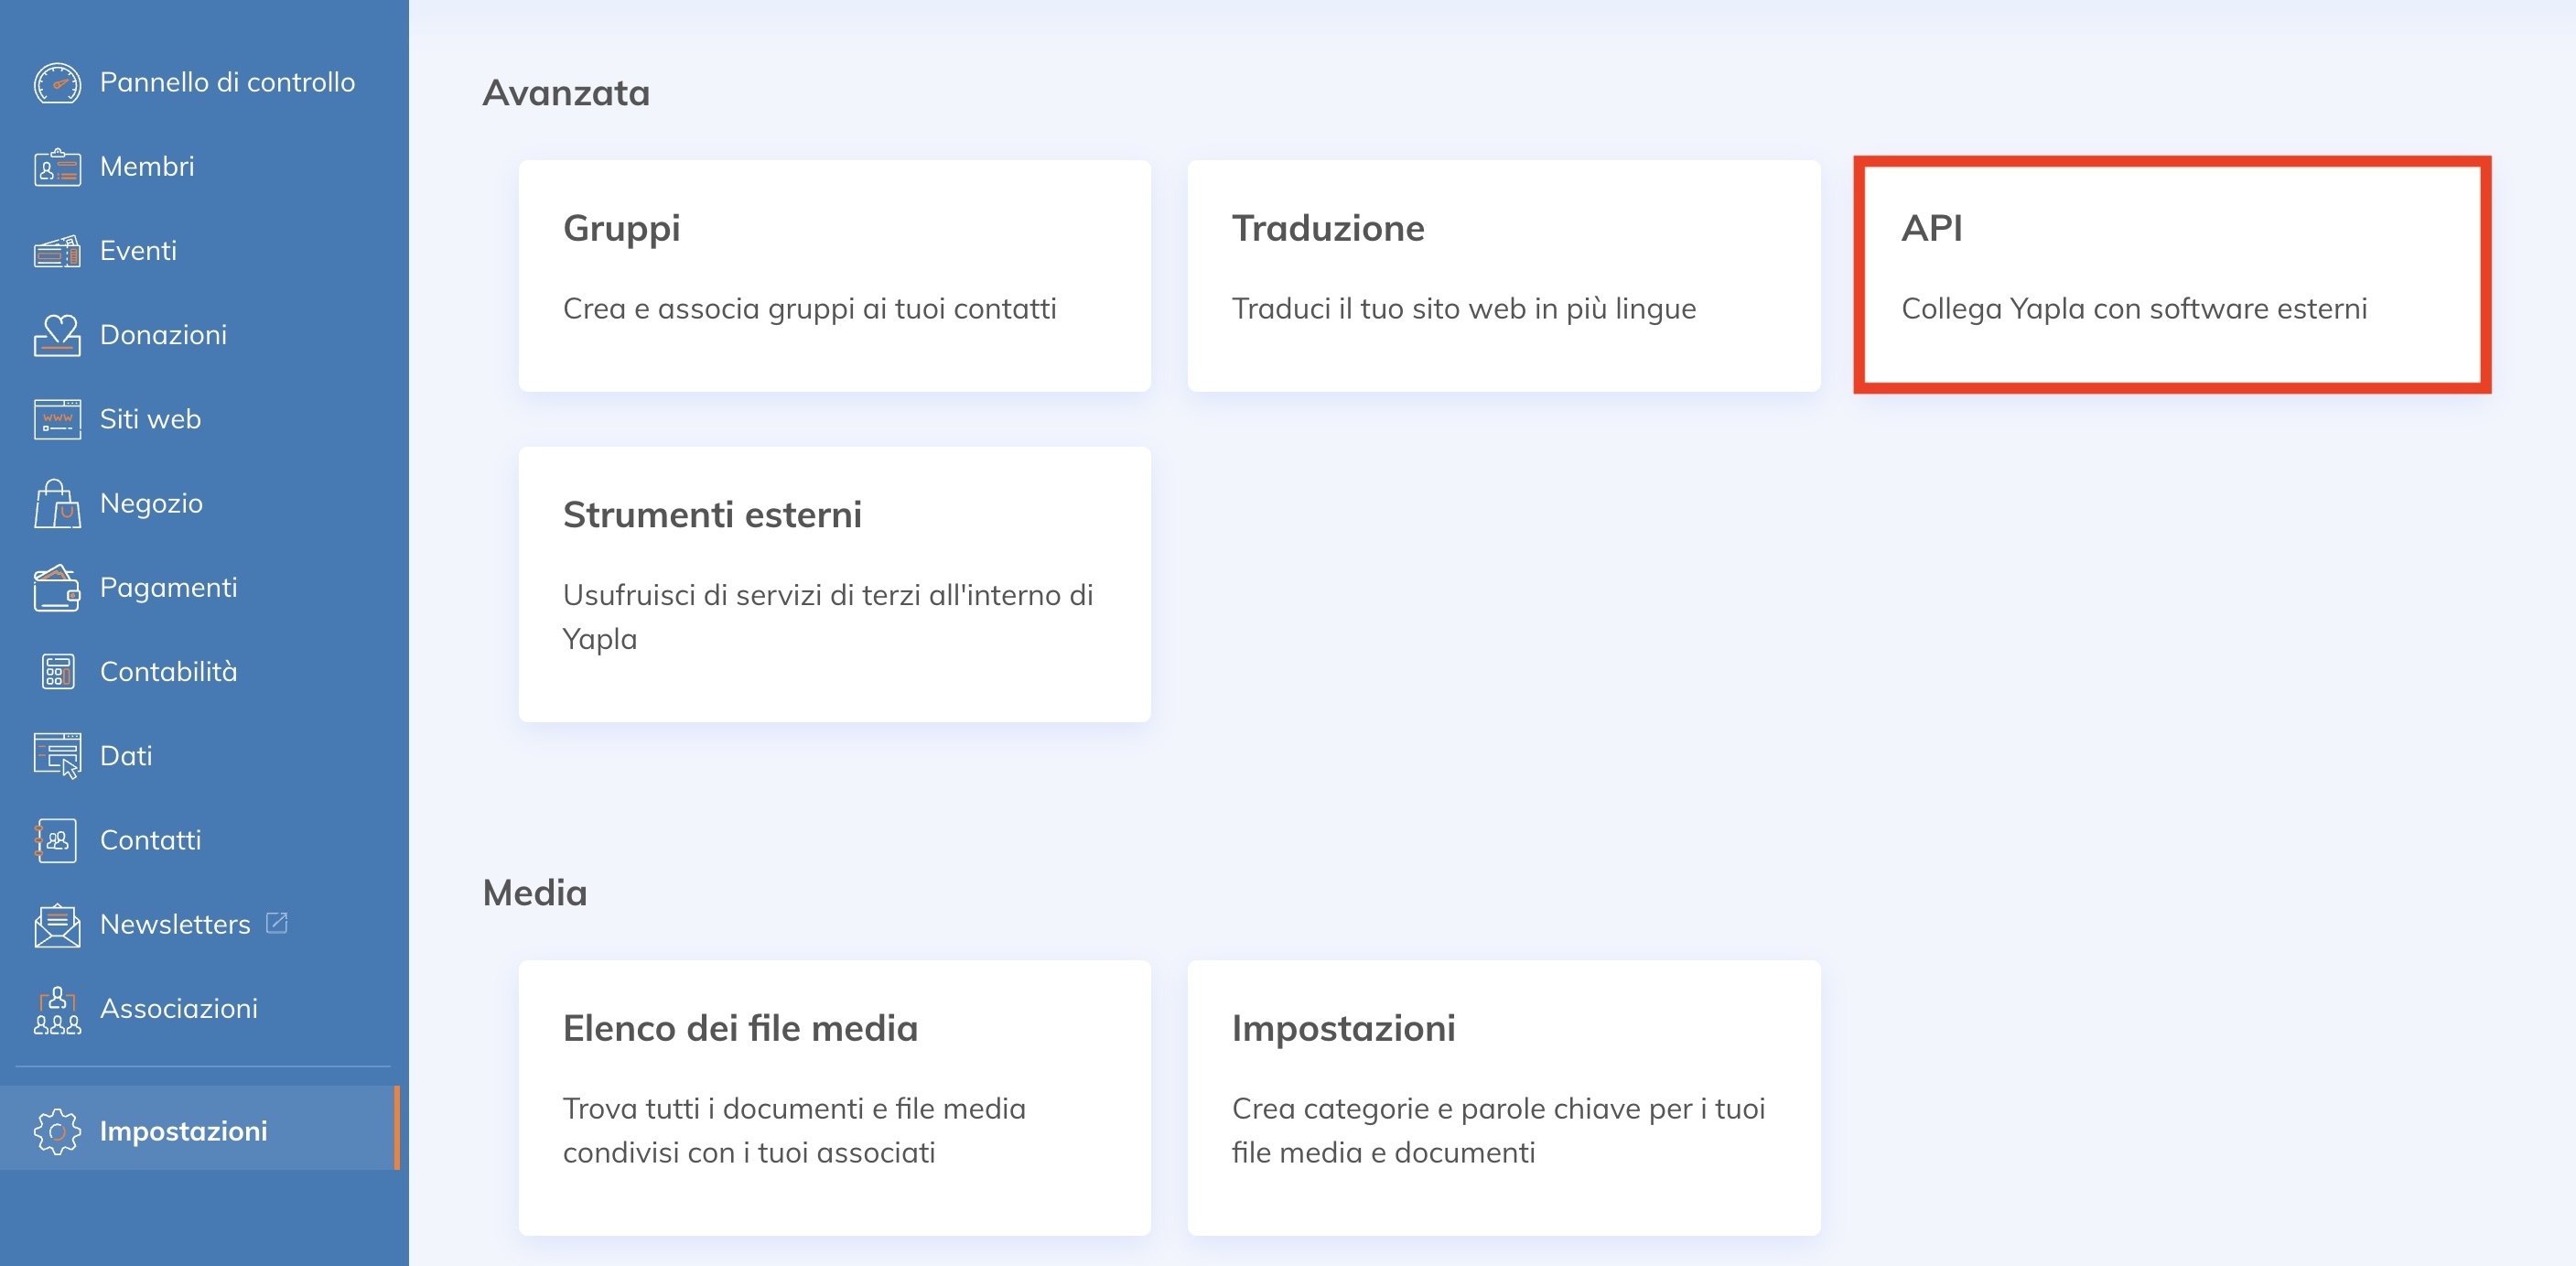Open the Traduzione card

click(x=1503, y=275)
